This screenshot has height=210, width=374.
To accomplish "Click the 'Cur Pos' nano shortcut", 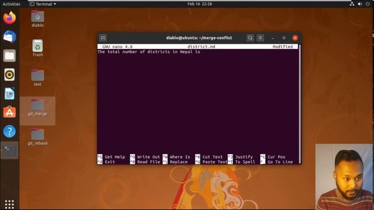I will [276, 157].
